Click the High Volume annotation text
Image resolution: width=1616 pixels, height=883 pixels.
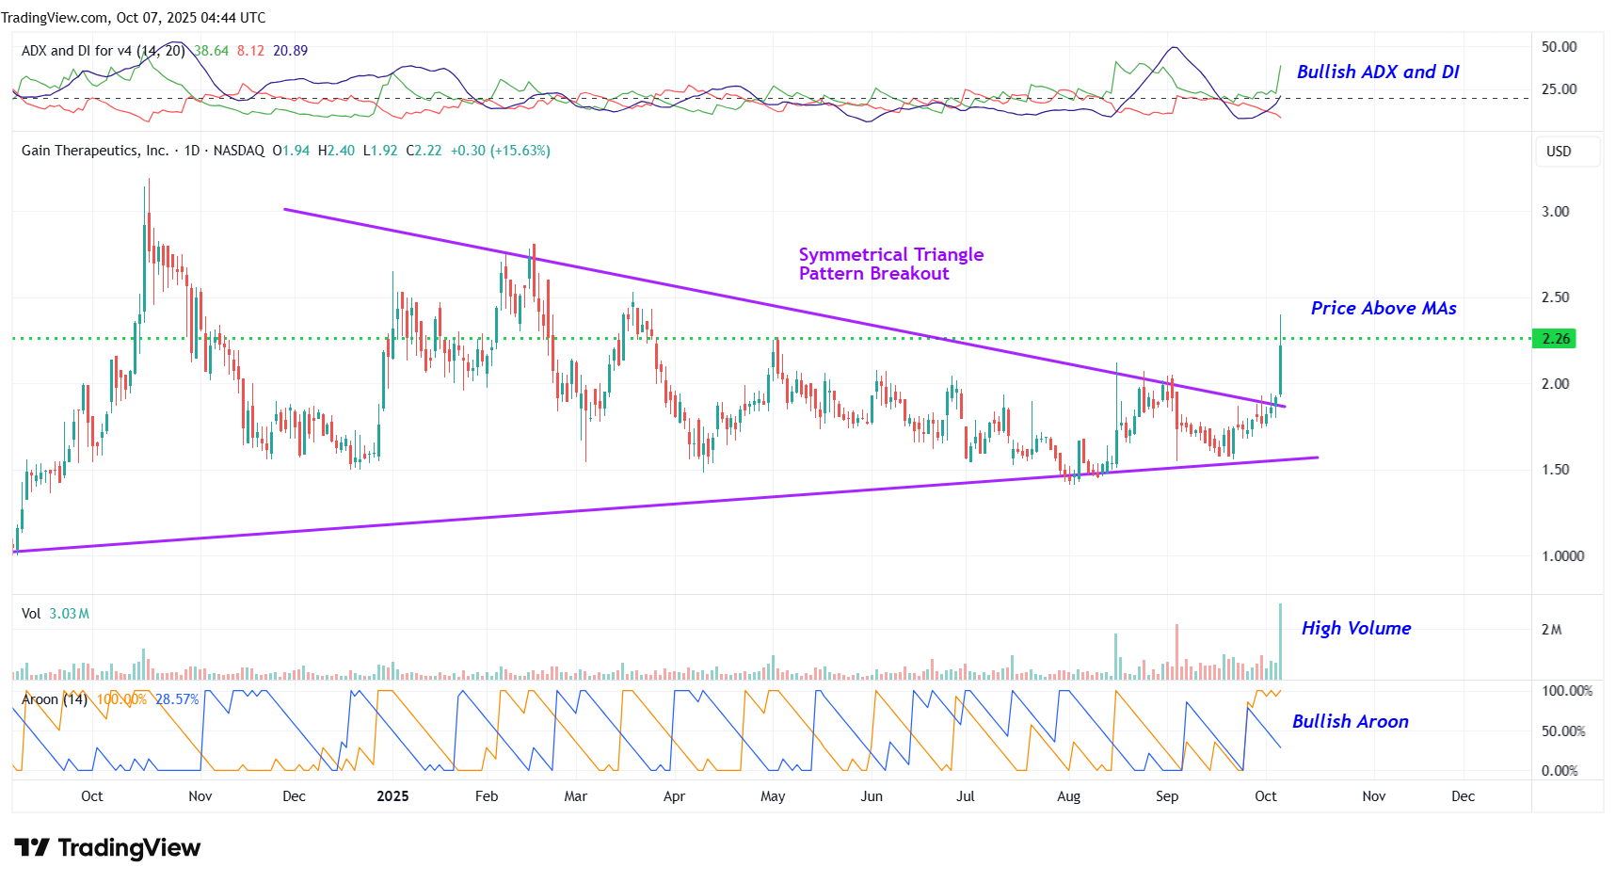(x=1355, y=629)
